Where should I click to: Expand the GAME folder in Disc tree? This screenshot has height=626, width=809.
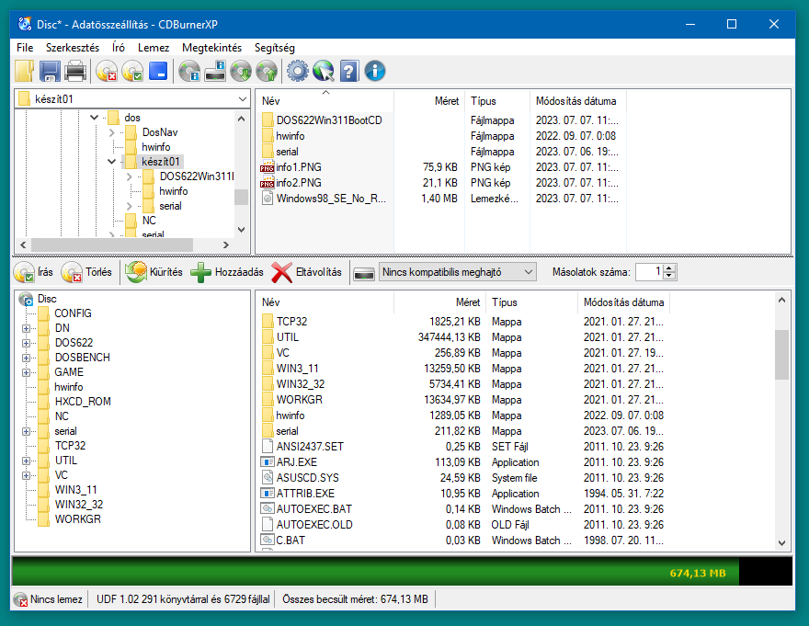tap(27, 372)
